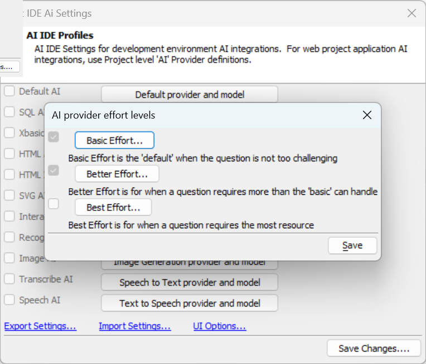Open Speech to Text provider and model
Viewport: 426px width, 364px height.
coord(190,282)
